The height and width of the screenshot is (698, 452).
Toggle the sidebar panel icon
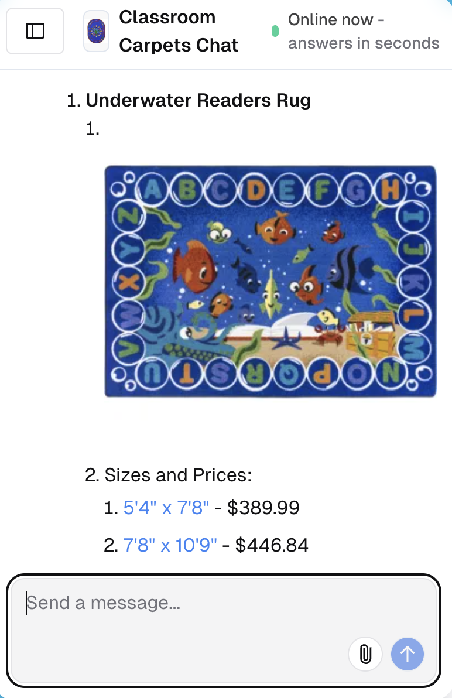click(35, 31)
